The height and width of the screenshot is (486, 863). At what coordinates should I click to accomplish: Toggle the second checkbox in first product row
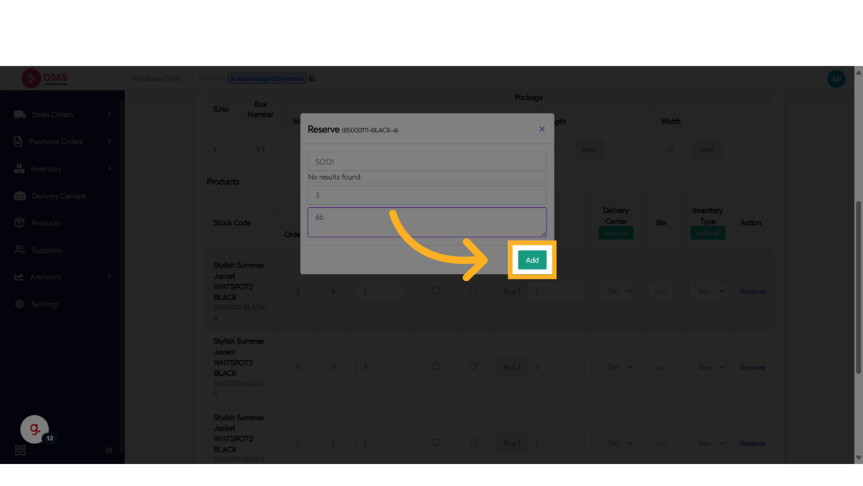click(473, 291)
